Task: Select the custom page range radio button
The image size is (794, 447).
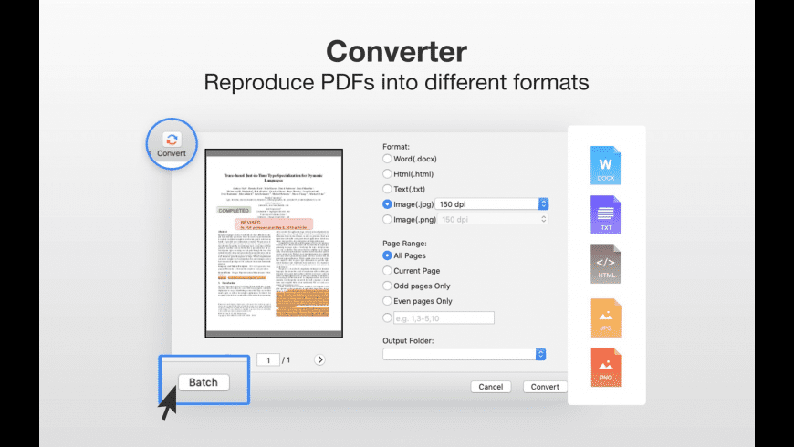Action: coord(387,317)
